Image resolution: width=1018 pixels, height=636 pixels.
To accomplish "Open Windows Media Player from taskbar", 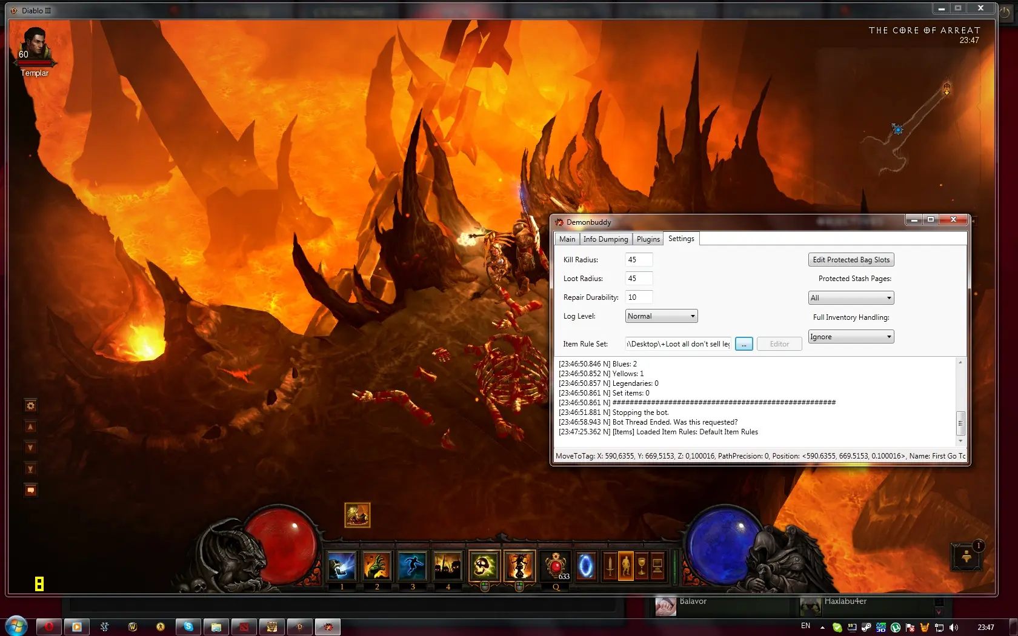I will coord(77,627).
